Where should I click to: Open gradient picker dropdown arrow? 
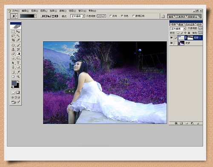(35, 16)
